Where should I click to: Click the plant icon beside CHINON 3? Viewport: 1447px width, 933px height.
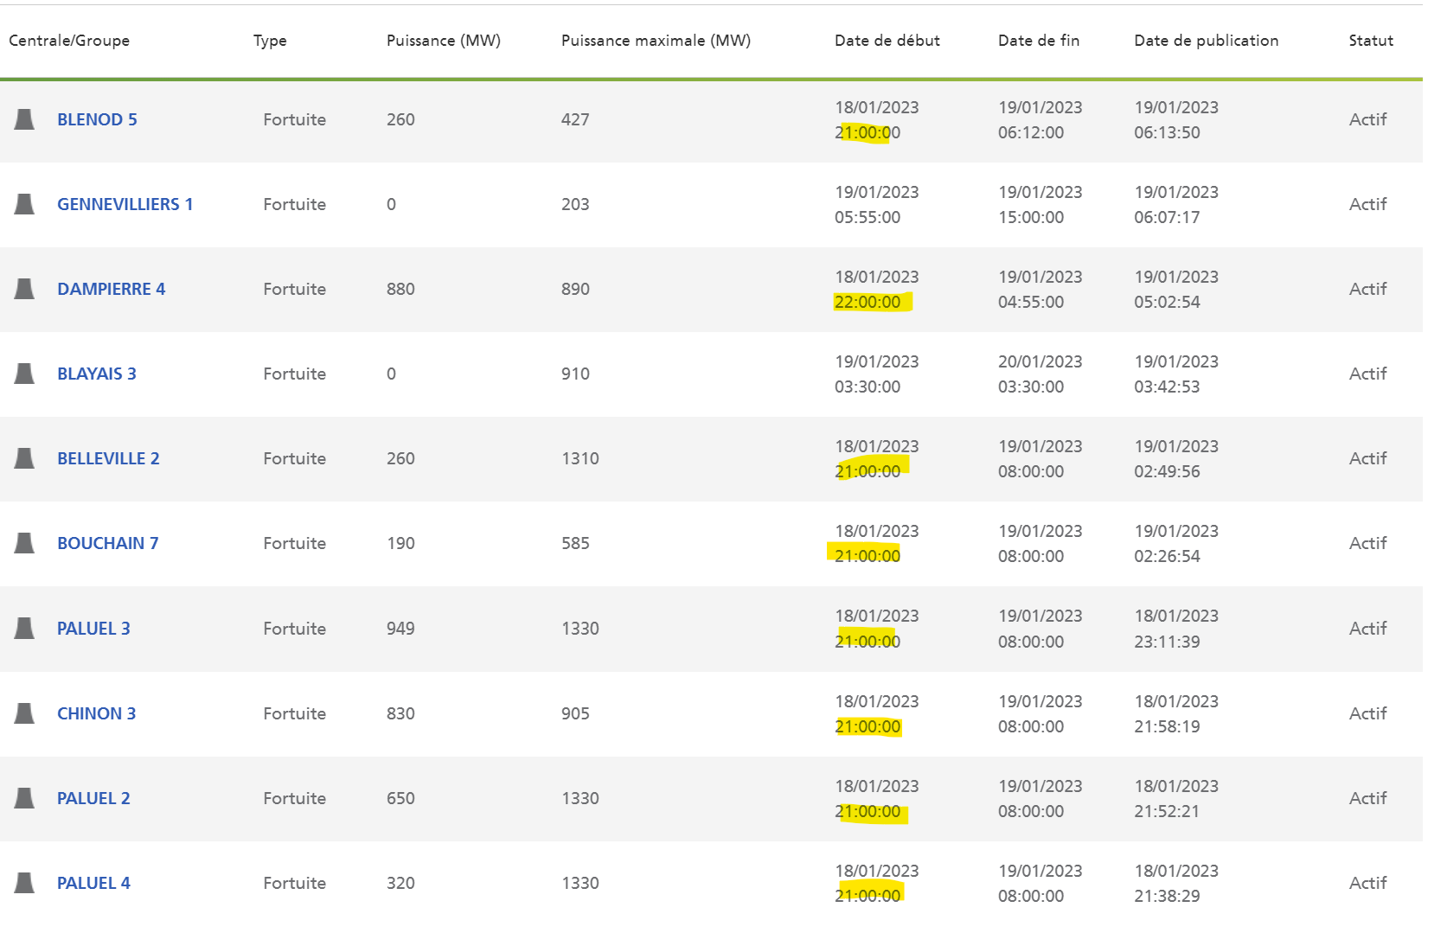pos(24,713)
